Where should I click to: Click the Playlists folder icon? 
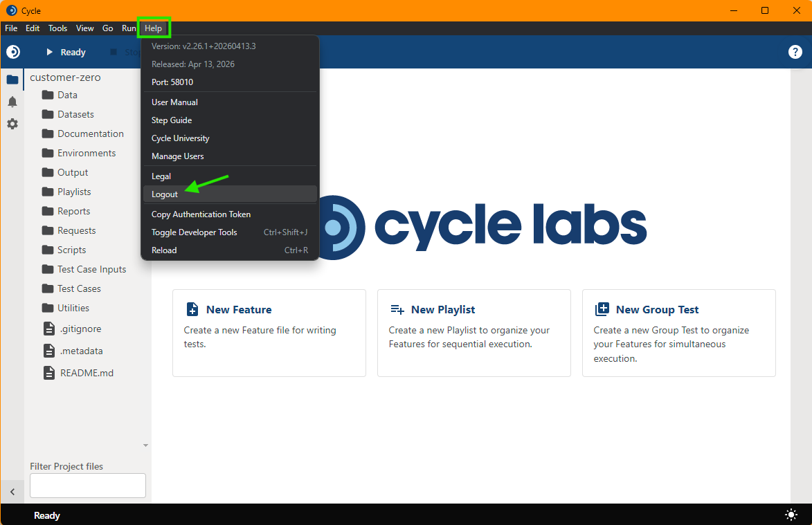(x=48, y=192)
